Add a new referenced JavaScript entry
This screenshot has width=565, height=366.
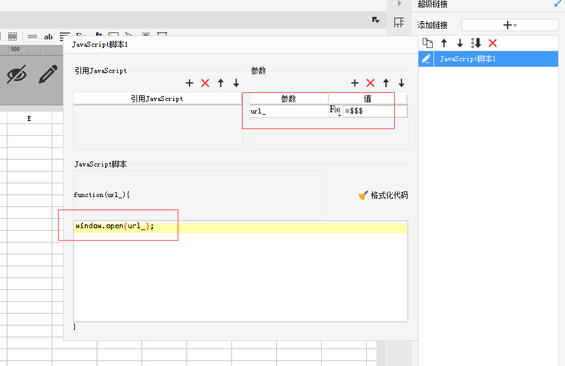pyautogui.click(x=190, y=83)
